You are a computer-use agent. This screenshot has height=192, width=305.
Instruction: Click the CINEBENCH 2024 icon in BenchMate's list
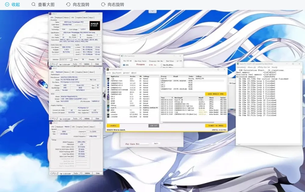108,81
